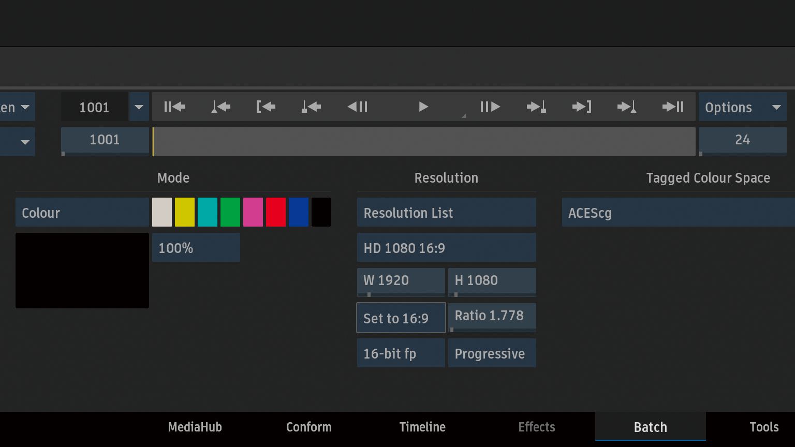
Task: Step back one frame
Action: [357, 107]
